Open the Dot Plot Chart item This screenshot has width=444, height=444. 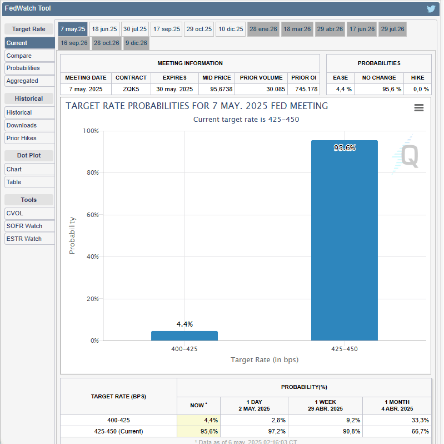(30, 169)
